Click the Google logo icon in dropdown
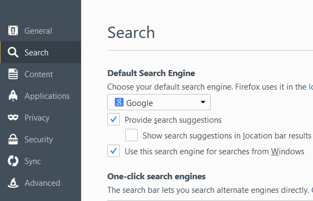This screenshot has width=313, height=201. point(119,102)
